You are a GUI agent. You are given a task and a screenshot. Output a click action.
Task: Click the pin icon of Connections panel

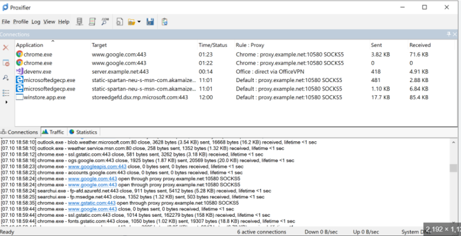(448, 34)
